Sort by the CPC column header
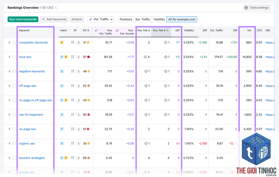This screenshot has width=279, height=177. coord(259,31)
